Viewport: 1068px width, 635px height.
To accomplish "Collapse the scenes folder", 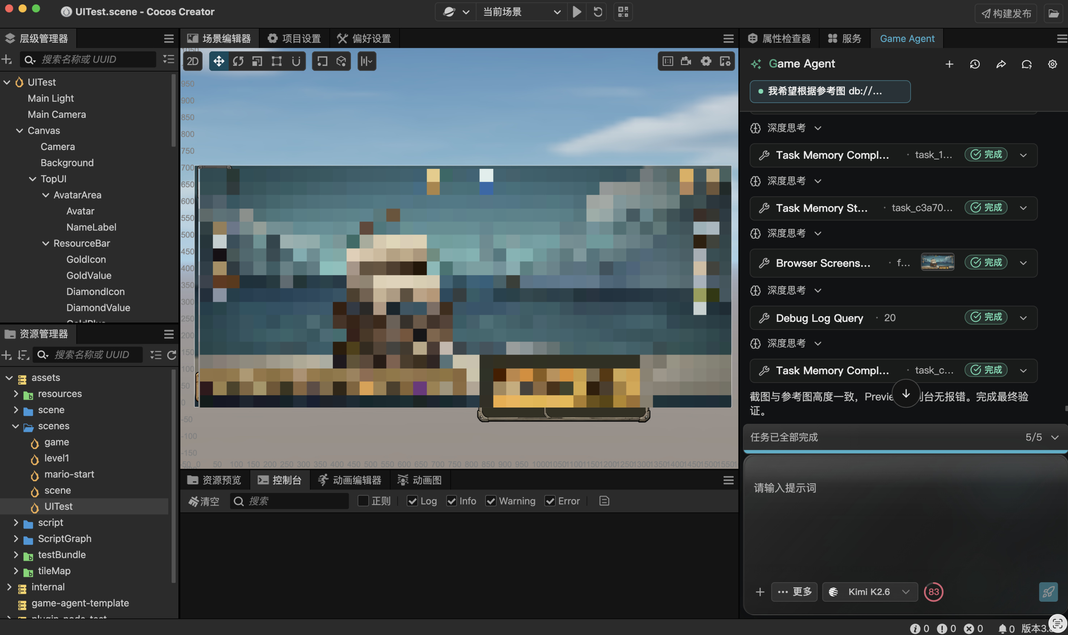I will click(16, 426).
